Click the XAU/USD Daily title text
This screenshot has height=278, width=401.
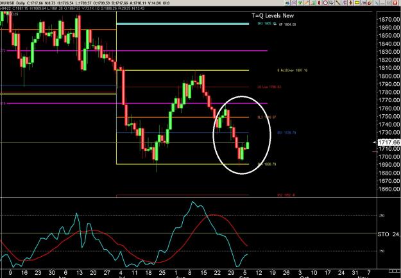(x=12, y=3)
